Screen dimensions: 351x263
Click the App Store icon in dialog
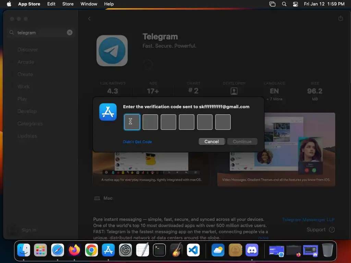click(108, 112)
